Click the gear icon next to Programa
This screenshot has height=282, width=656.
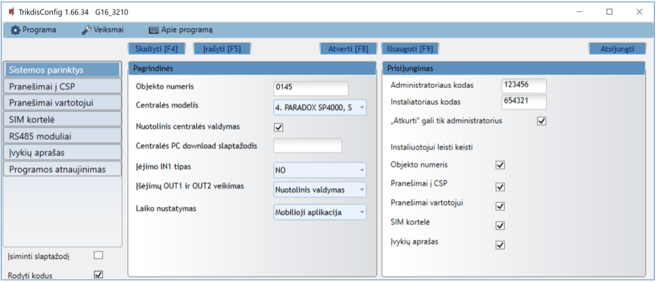[x=15, y=30]
